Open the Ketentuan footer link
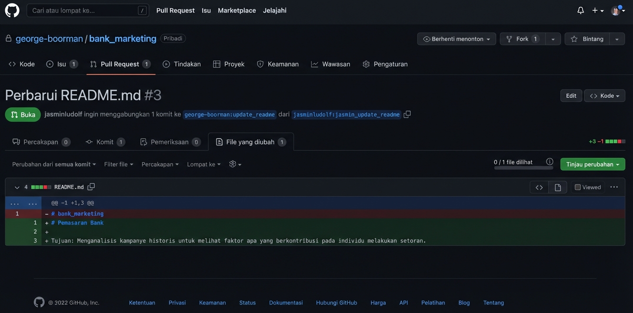 coord(142,303)
